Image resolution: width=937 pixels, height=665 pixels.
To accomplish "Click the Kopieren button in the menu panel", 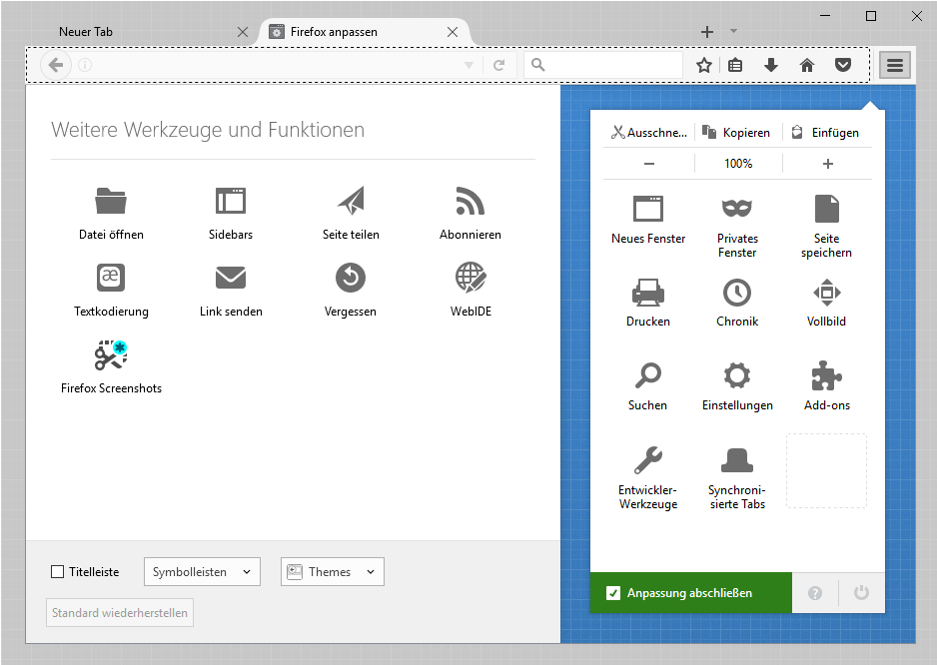I will [737, 133].
